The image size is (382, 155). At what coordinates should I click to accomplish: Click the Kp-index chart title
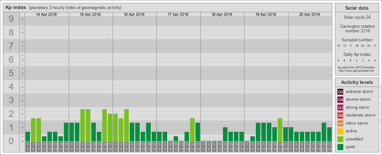[x=16, y=7]
